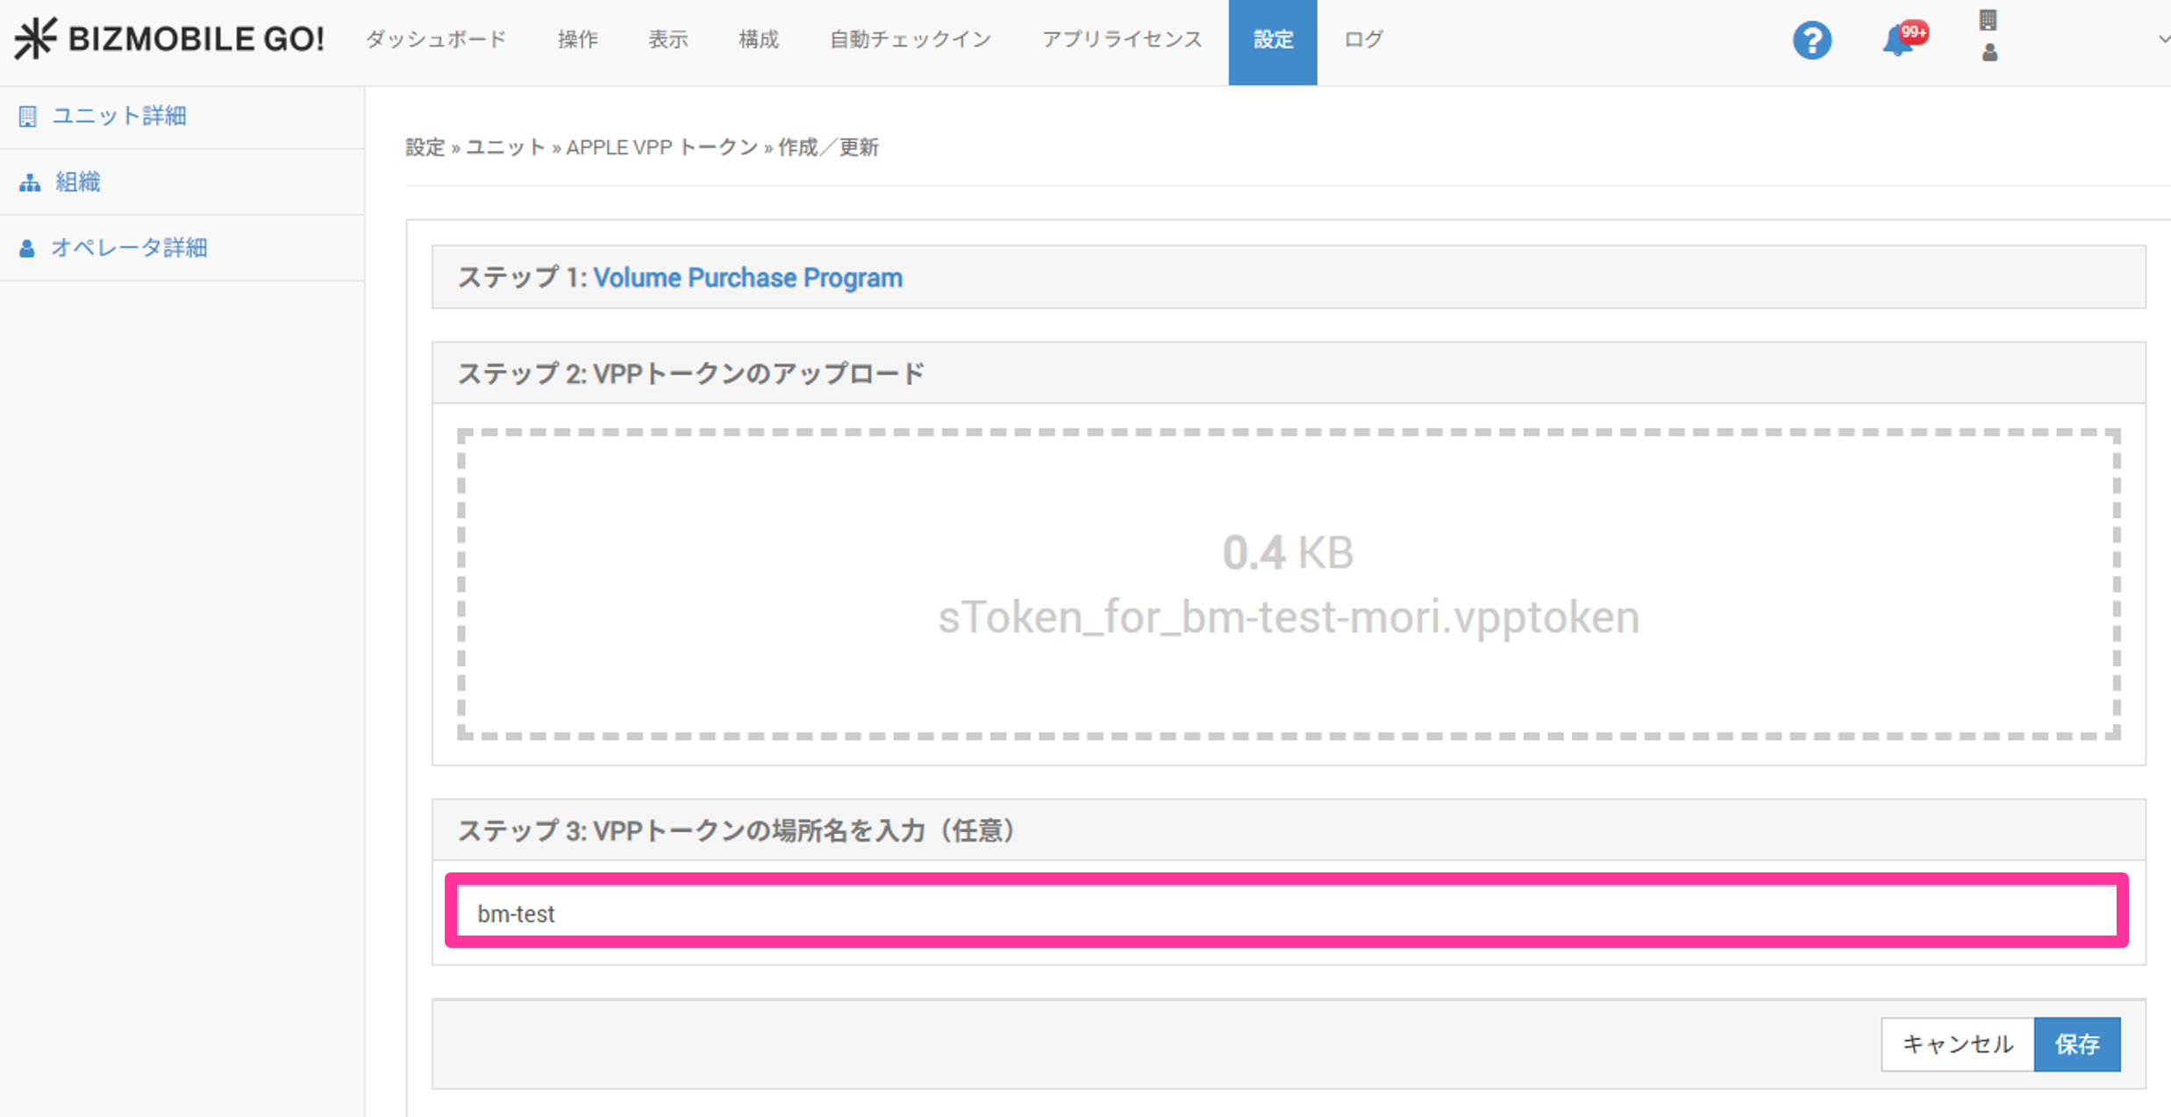Screen dimensions: 2171x1117
Task: Select the 自動チェックイン menu item
Action: pyautogui.click(x=910, y=39)
